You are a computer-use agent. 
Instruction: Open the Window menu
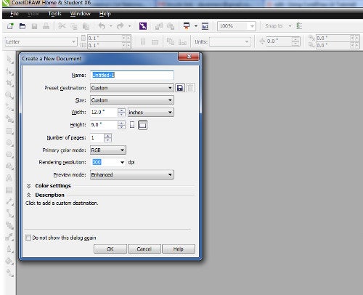point(80,14)
